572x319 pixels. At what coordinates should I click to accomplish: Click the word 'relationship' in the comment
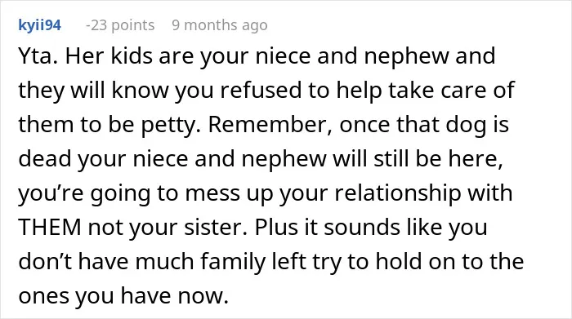(398, 193)
